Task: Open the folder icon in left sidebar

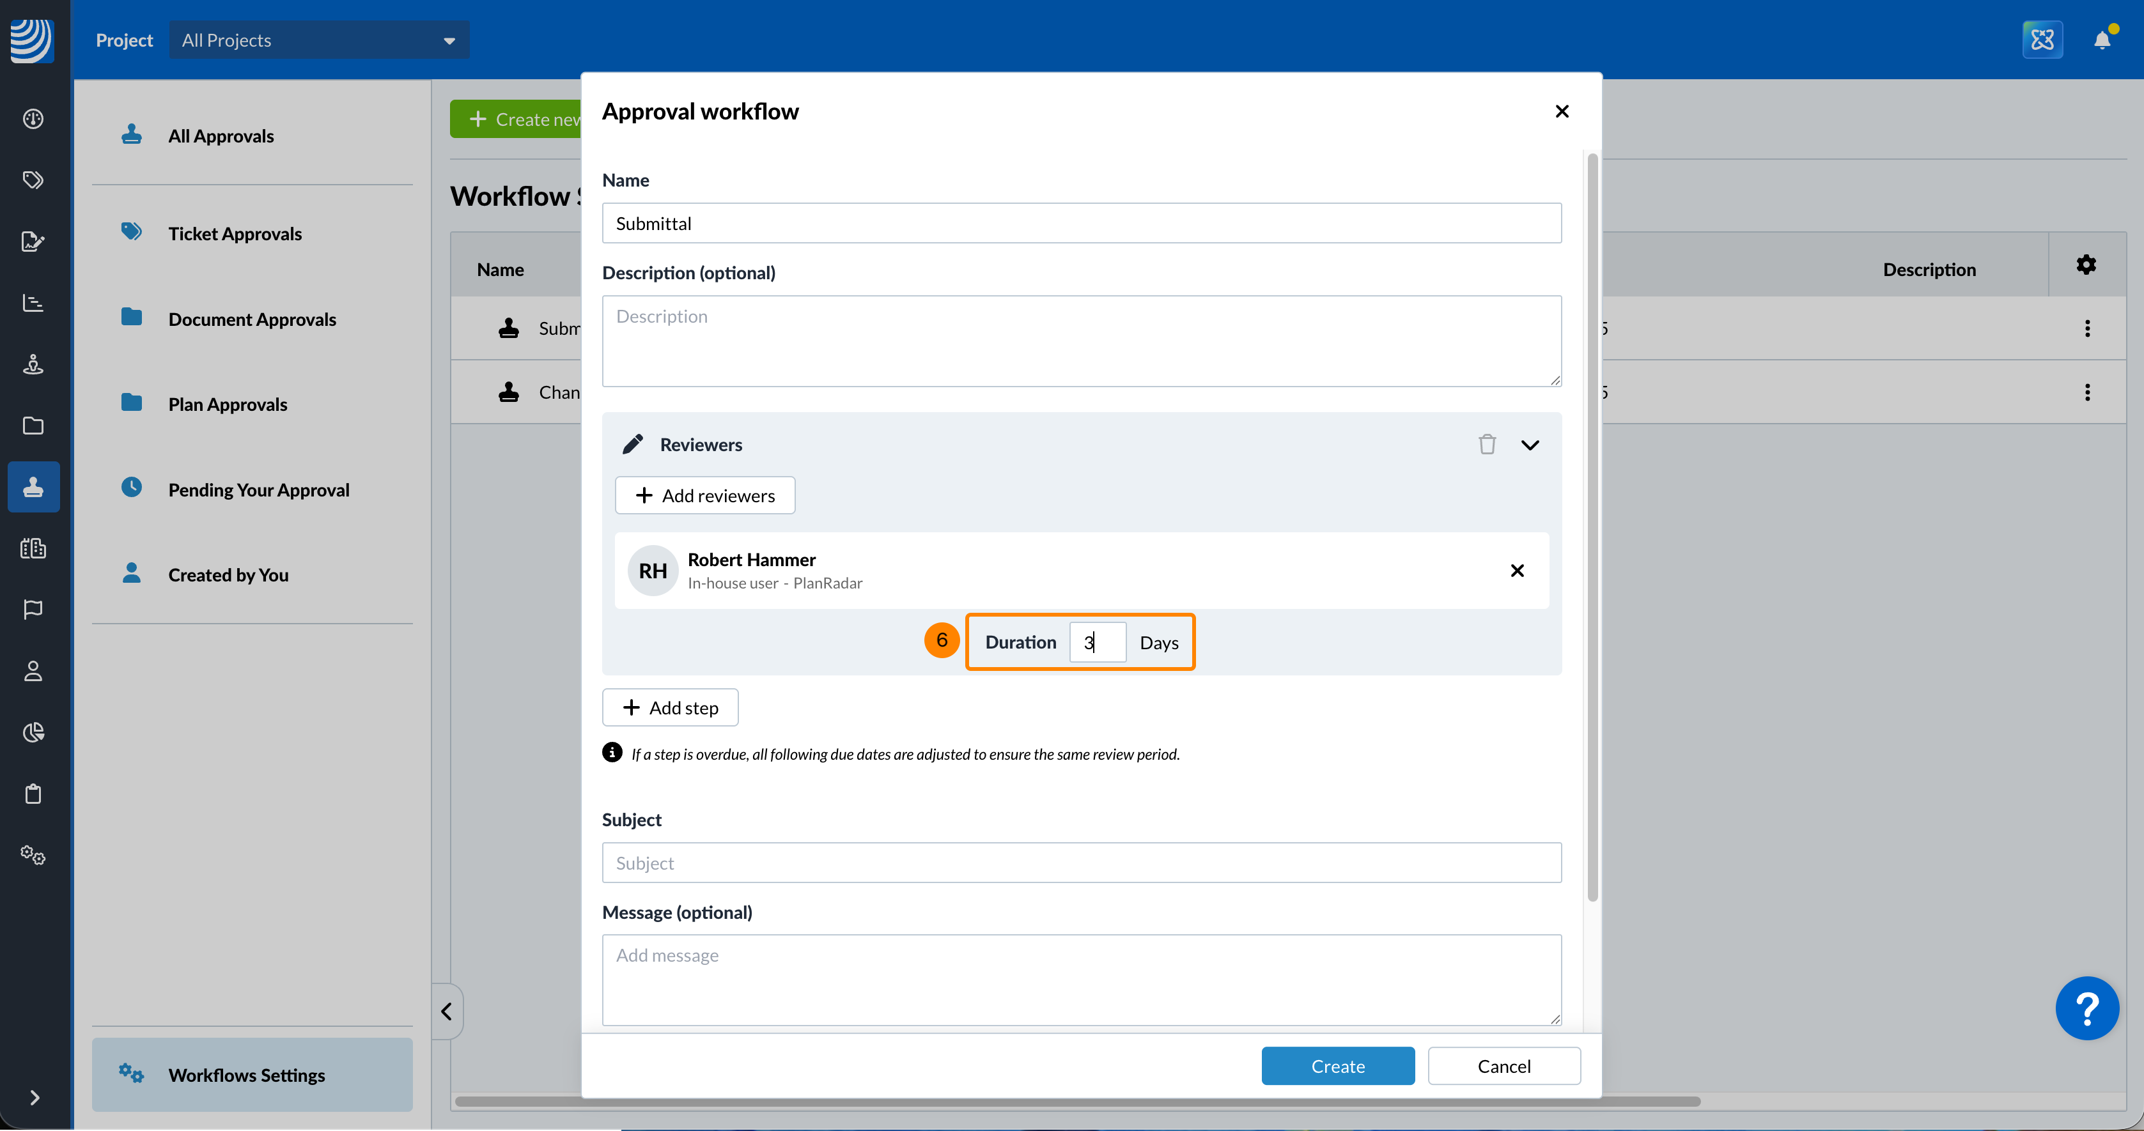Action: click(x=33, y=426)
